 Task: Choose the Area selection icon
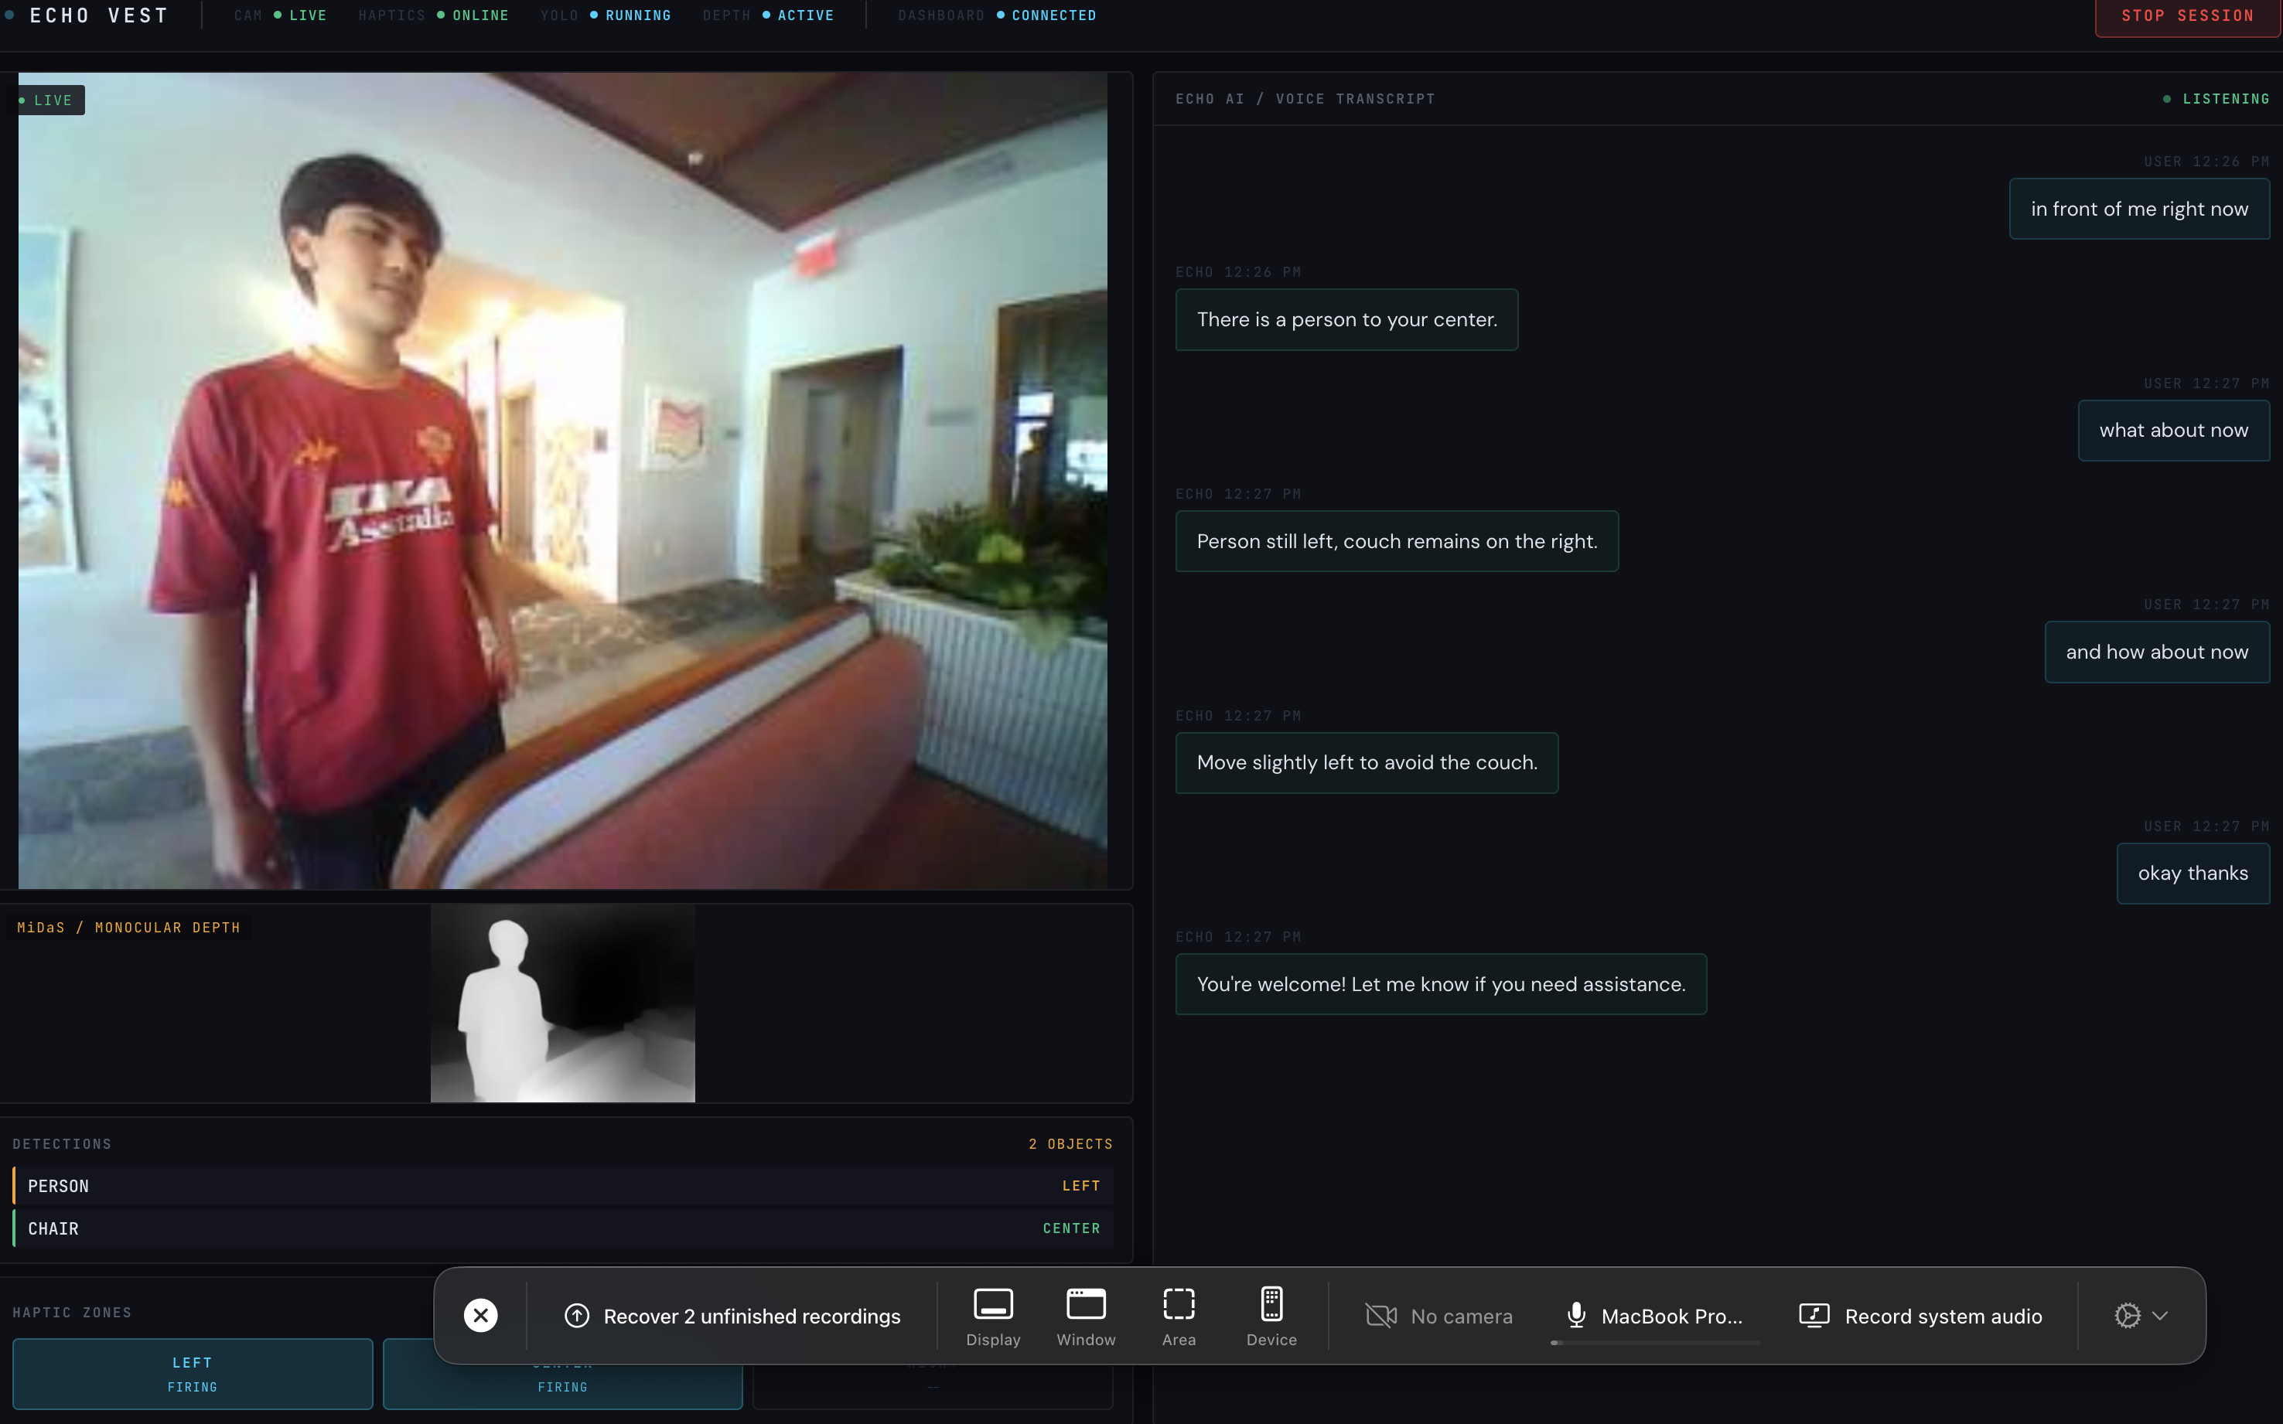click(1178, 1304)
